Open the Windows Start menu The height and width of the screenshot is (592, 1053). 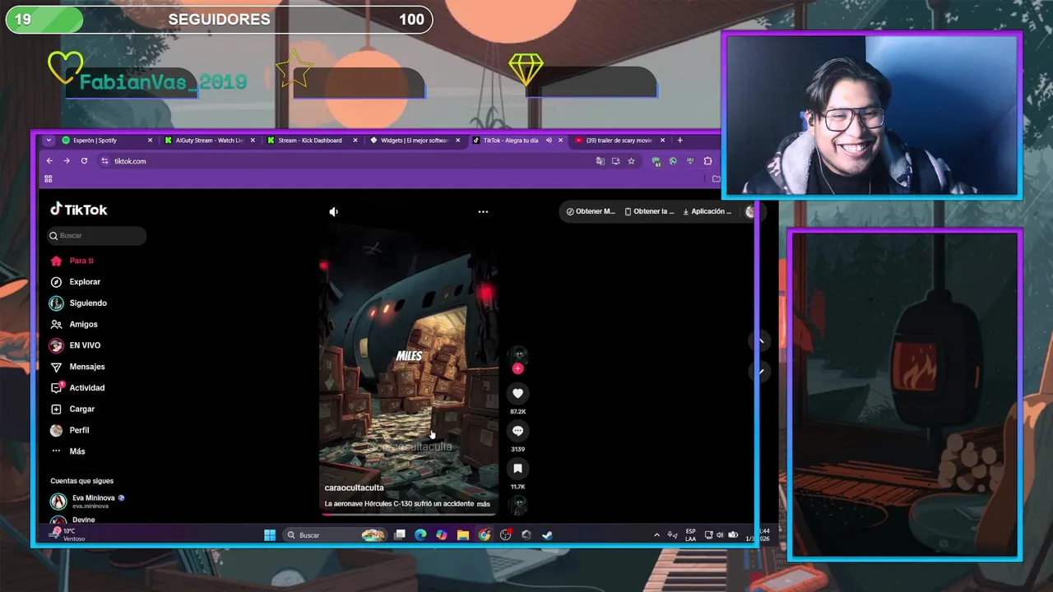point(270,535)
